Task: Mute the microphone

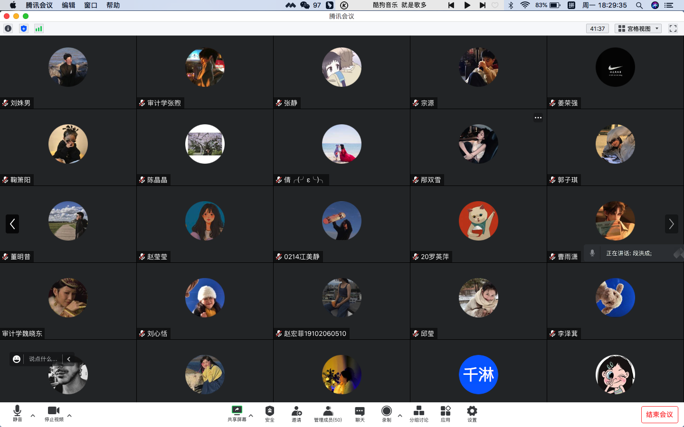Action: [x=17, y=412]
